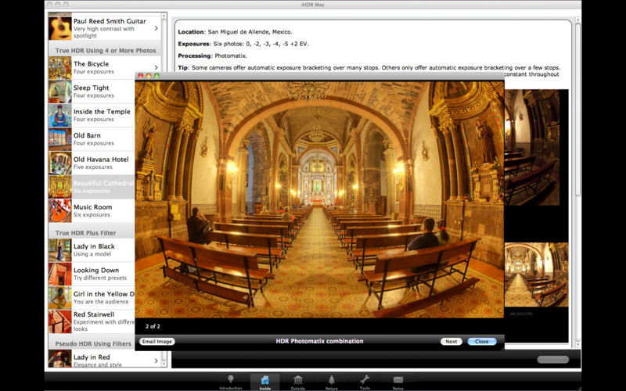Open The Bicycle list entry
Viewport: 626px width, 391px height.
91,67
